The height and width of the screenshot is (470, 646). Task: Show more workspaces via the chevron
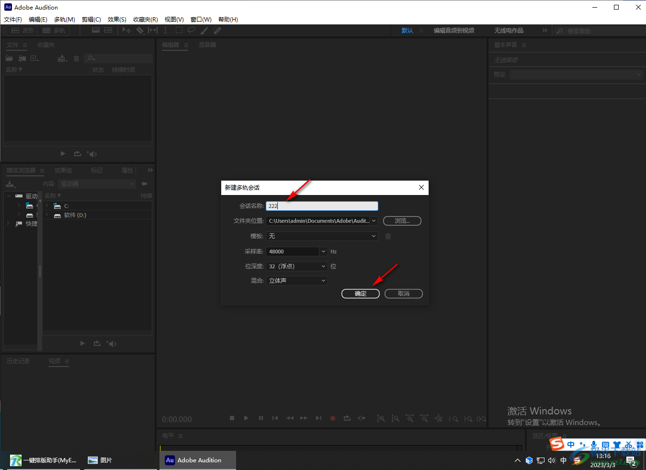coord(544,30)
